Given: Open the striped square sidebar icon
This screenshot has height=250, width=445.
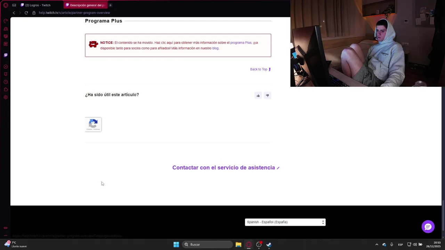Looking at the screenshot, I should point(6,36).
